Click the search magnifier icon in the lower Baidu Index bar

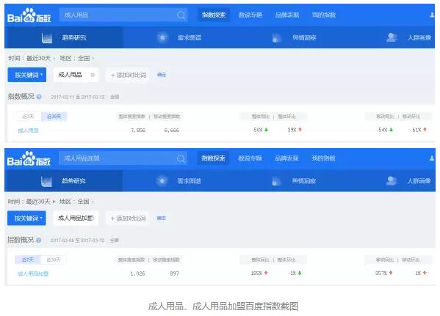pos(181,158)
